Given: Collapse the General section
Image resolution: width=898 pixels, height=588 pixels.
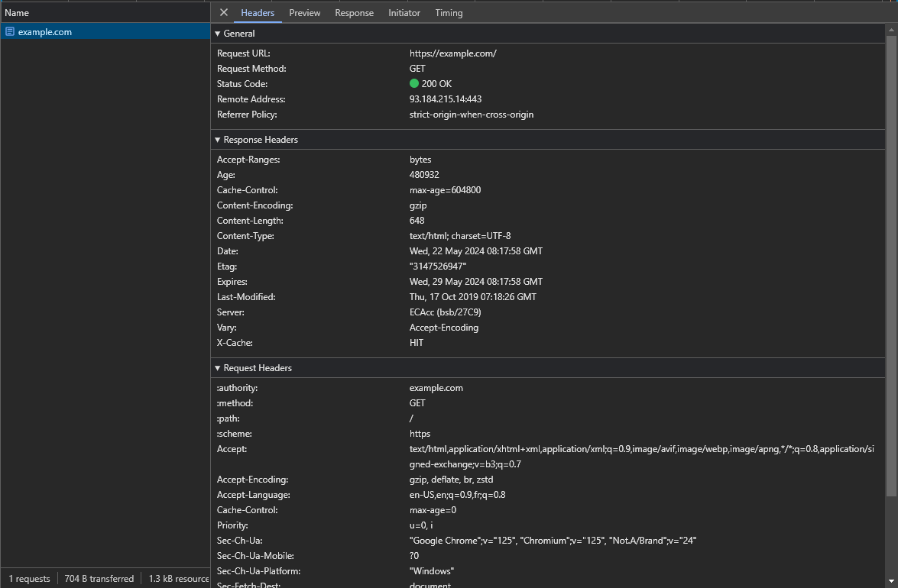Looking at the screenshot, I should pyautogui.click(x=218, y=34).
